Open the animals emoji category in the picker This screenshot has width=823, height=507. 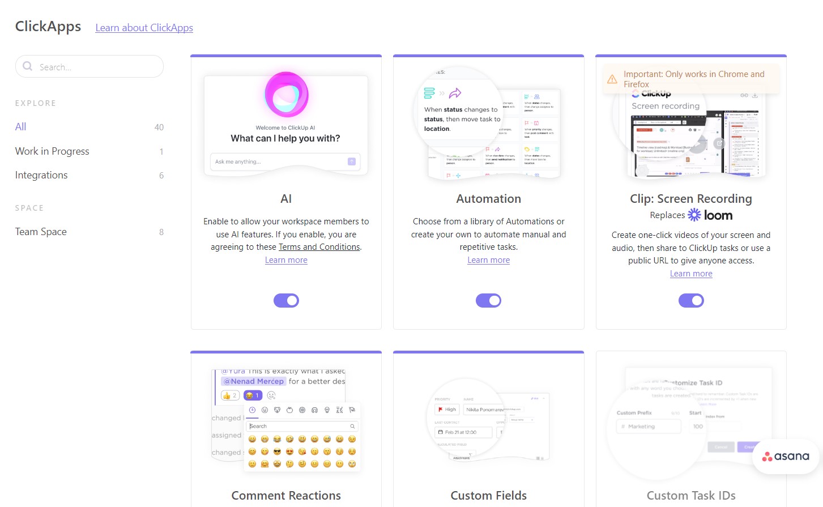tap(277, 410)
